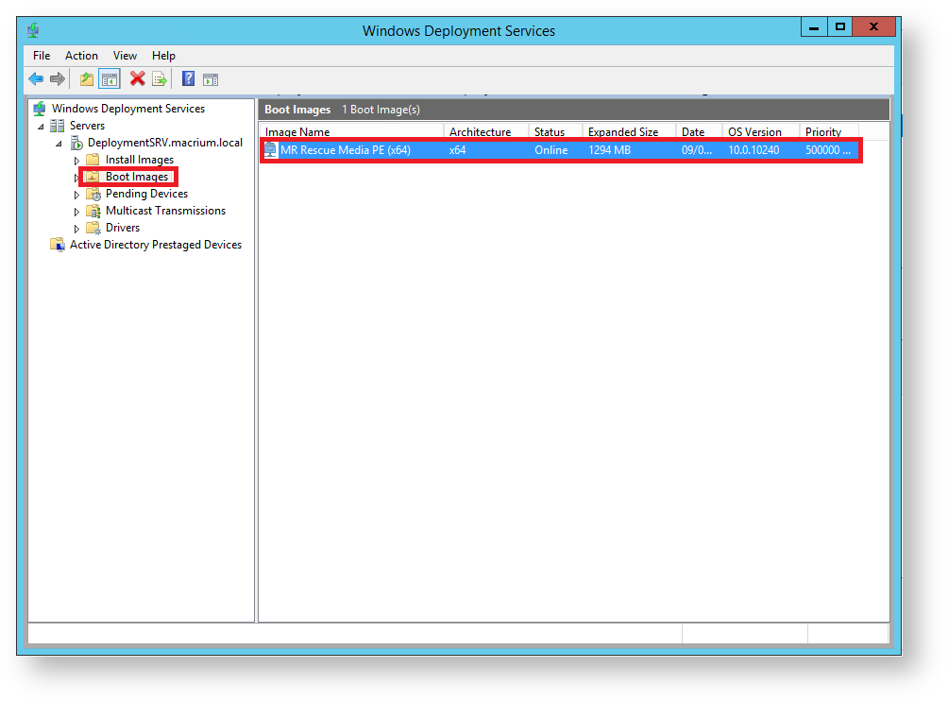Image resolution: width=948 pixels, height=702 pixels.
Task: Click the Install Images folder icon
Action: (x=93, y=160)
